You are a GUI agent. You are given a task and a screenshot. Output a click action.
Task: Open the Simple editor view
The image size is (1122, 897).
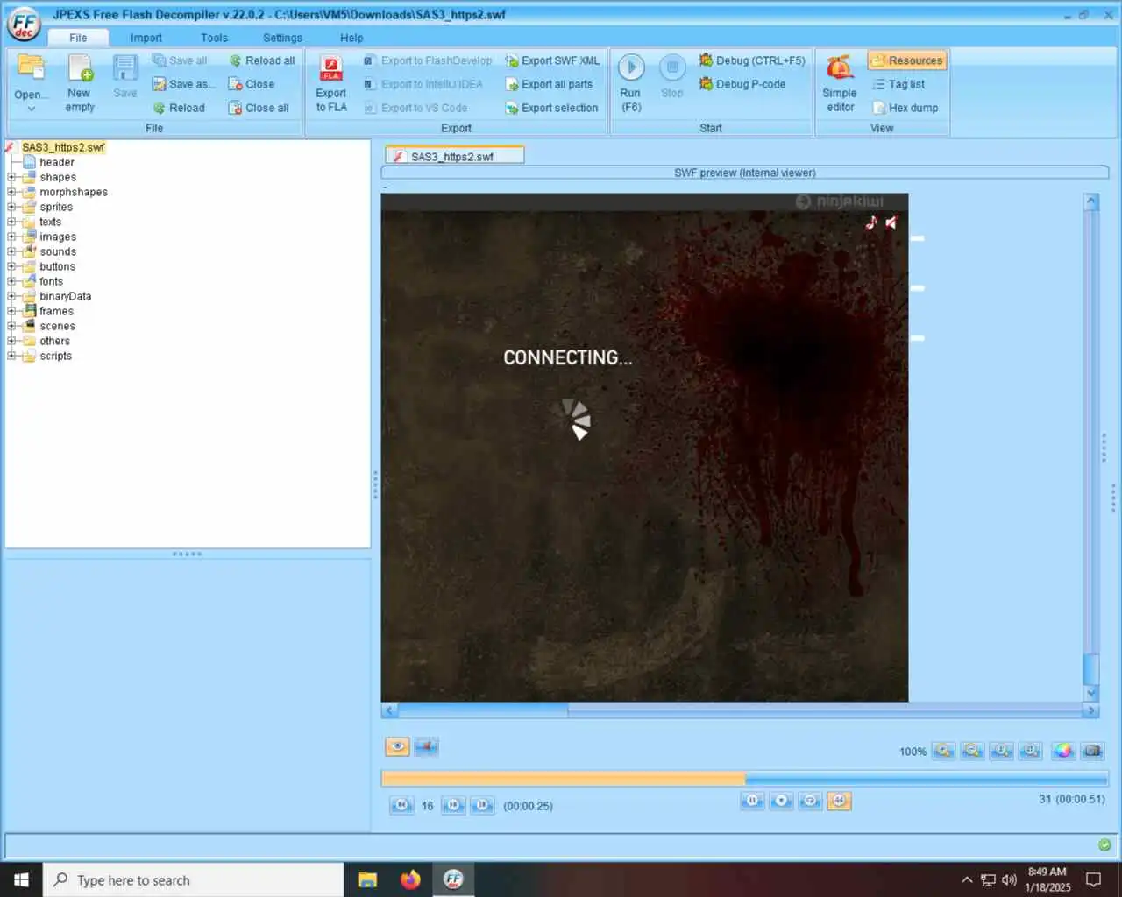[840, 83]
